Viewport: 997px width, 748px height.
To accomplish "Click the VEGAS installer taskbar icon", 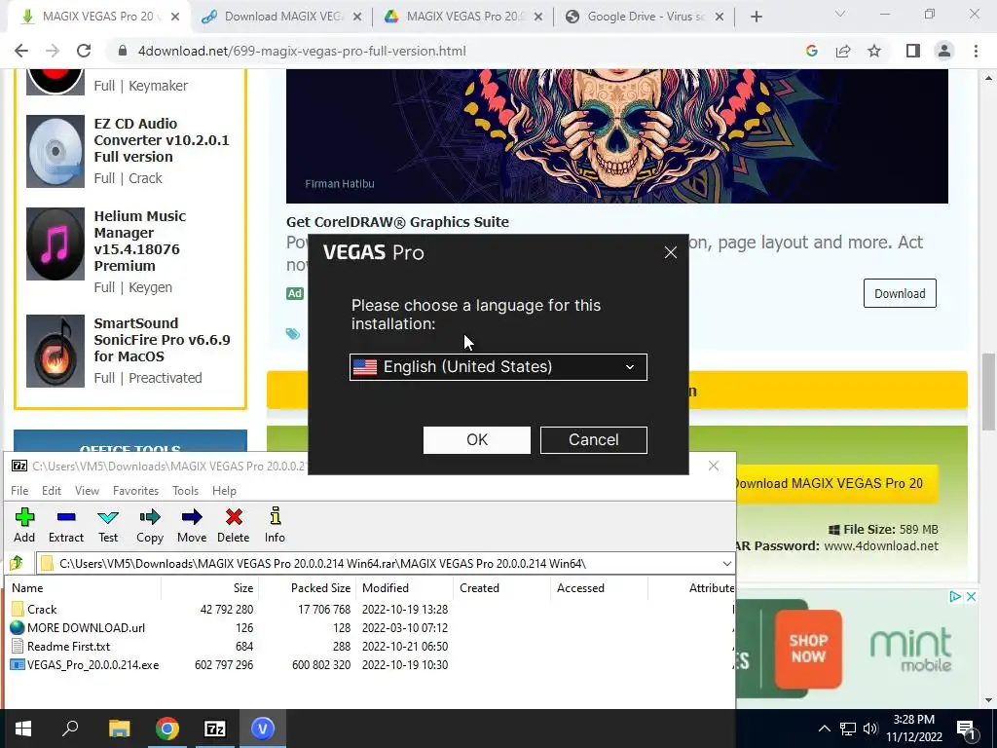I will tap(263, 729).
